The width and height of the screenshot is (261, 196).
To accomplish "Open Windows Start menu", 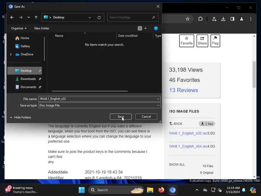I will click(x=82, y=190).
